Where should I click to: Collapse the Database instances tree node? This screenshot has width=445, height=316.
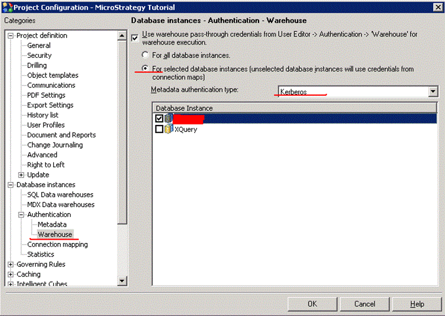[x=10, y=185]
